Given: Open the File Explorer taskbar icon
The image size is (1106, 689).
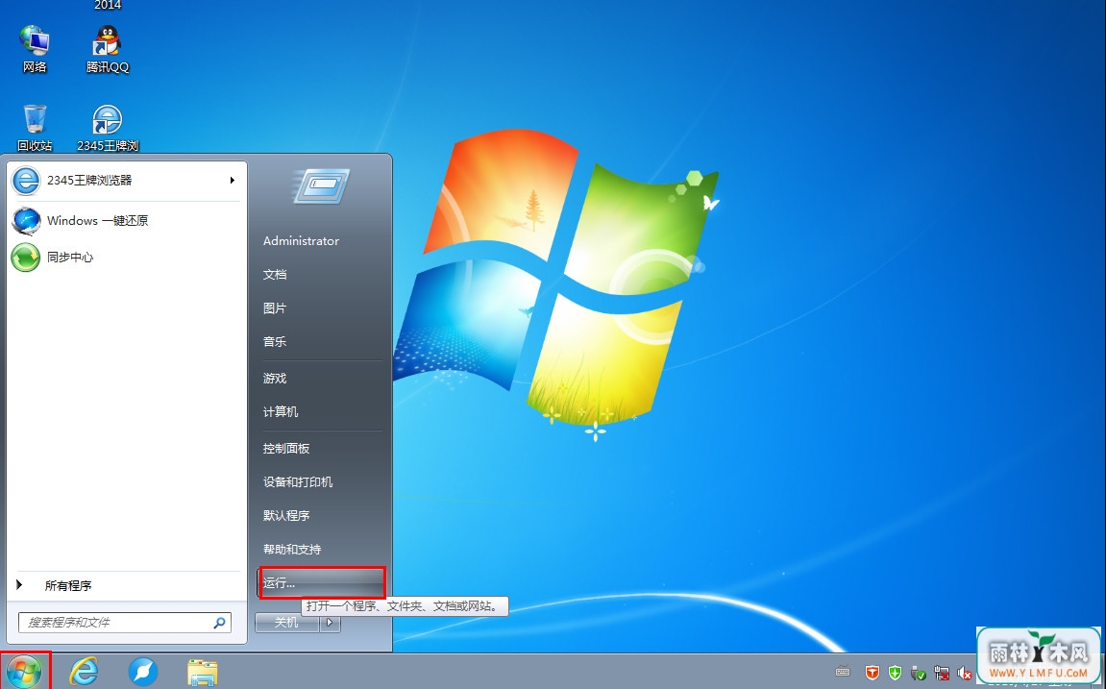Looking at the screenshot, I should pos(203,673).
